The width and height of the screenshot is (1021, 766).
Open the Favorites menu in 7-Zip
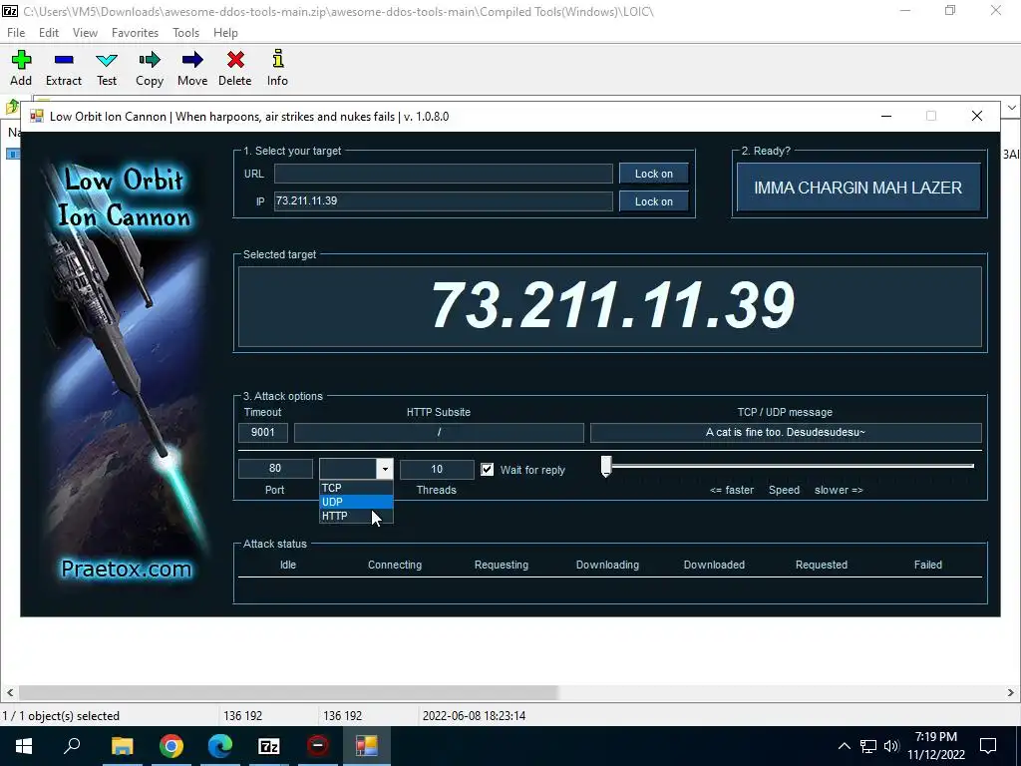[x=135, y=33]
